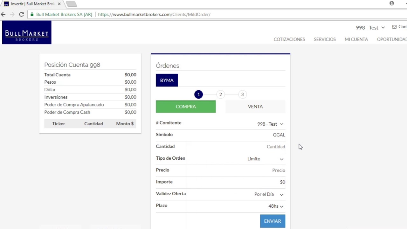This screenshot has height=229, width=407.
Task: Open Validez Oferta Por el Día dropdown
Action: pos(269,194)
